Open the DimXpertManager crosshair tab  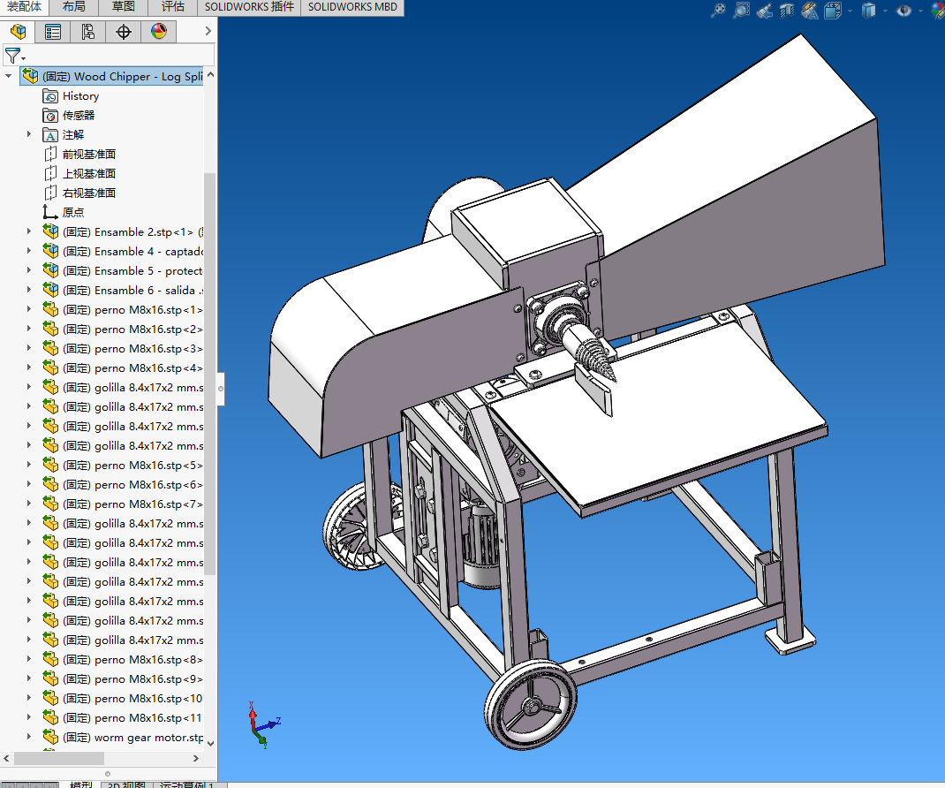124,33
